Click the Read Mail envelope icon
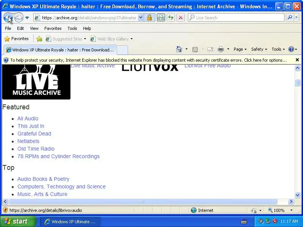 [210, 49]
